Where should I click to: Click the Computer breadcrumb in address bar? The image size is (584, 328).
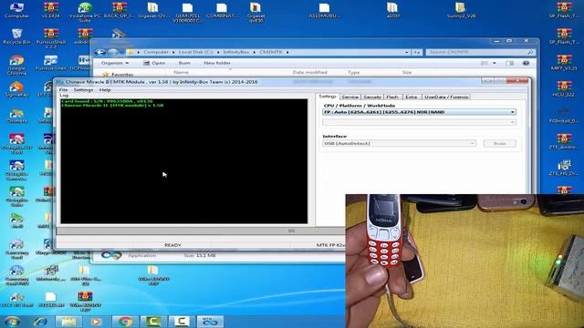click(156, 52)
